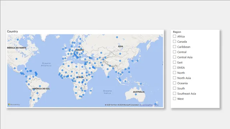Tick the Canada checkbox in Region slicer
The width and height of the screenshot is (230, 129).
(174, 42)
